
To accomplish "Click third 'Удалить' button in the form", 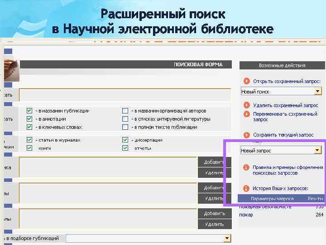I will (215, 224).
